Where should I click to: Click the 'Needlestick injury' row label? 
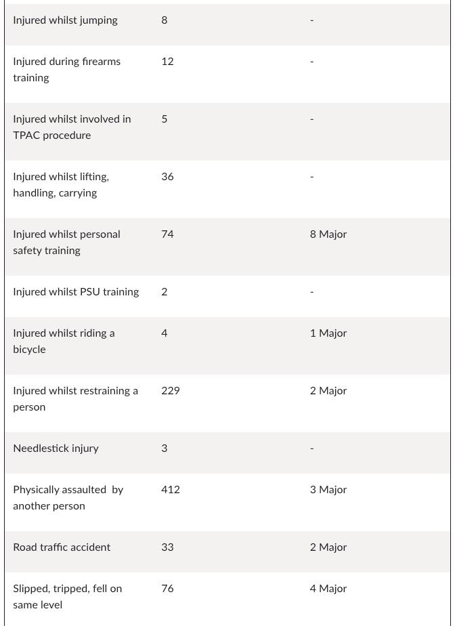click(x=56, y=448)
